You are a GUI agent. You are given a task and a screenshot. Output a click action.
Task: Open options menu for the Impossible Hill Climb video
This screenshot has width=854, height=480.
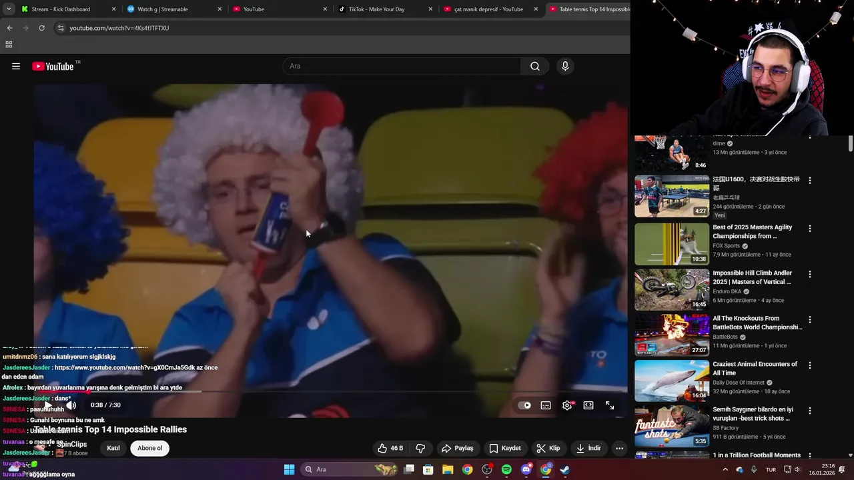(x=810, y=274)
